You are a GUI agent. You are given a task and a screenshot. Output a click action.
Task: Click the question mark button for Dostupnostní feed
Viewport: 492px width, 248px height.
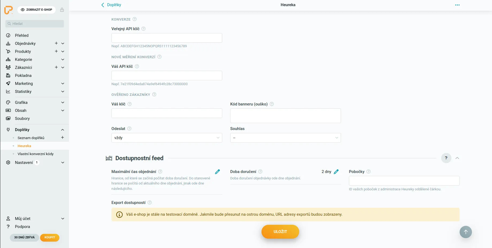point(446,158)
